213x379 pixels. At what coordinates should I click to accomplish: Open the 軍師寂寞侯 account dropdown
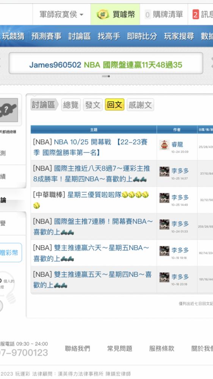pyautogui.click(x=62, y=14)
